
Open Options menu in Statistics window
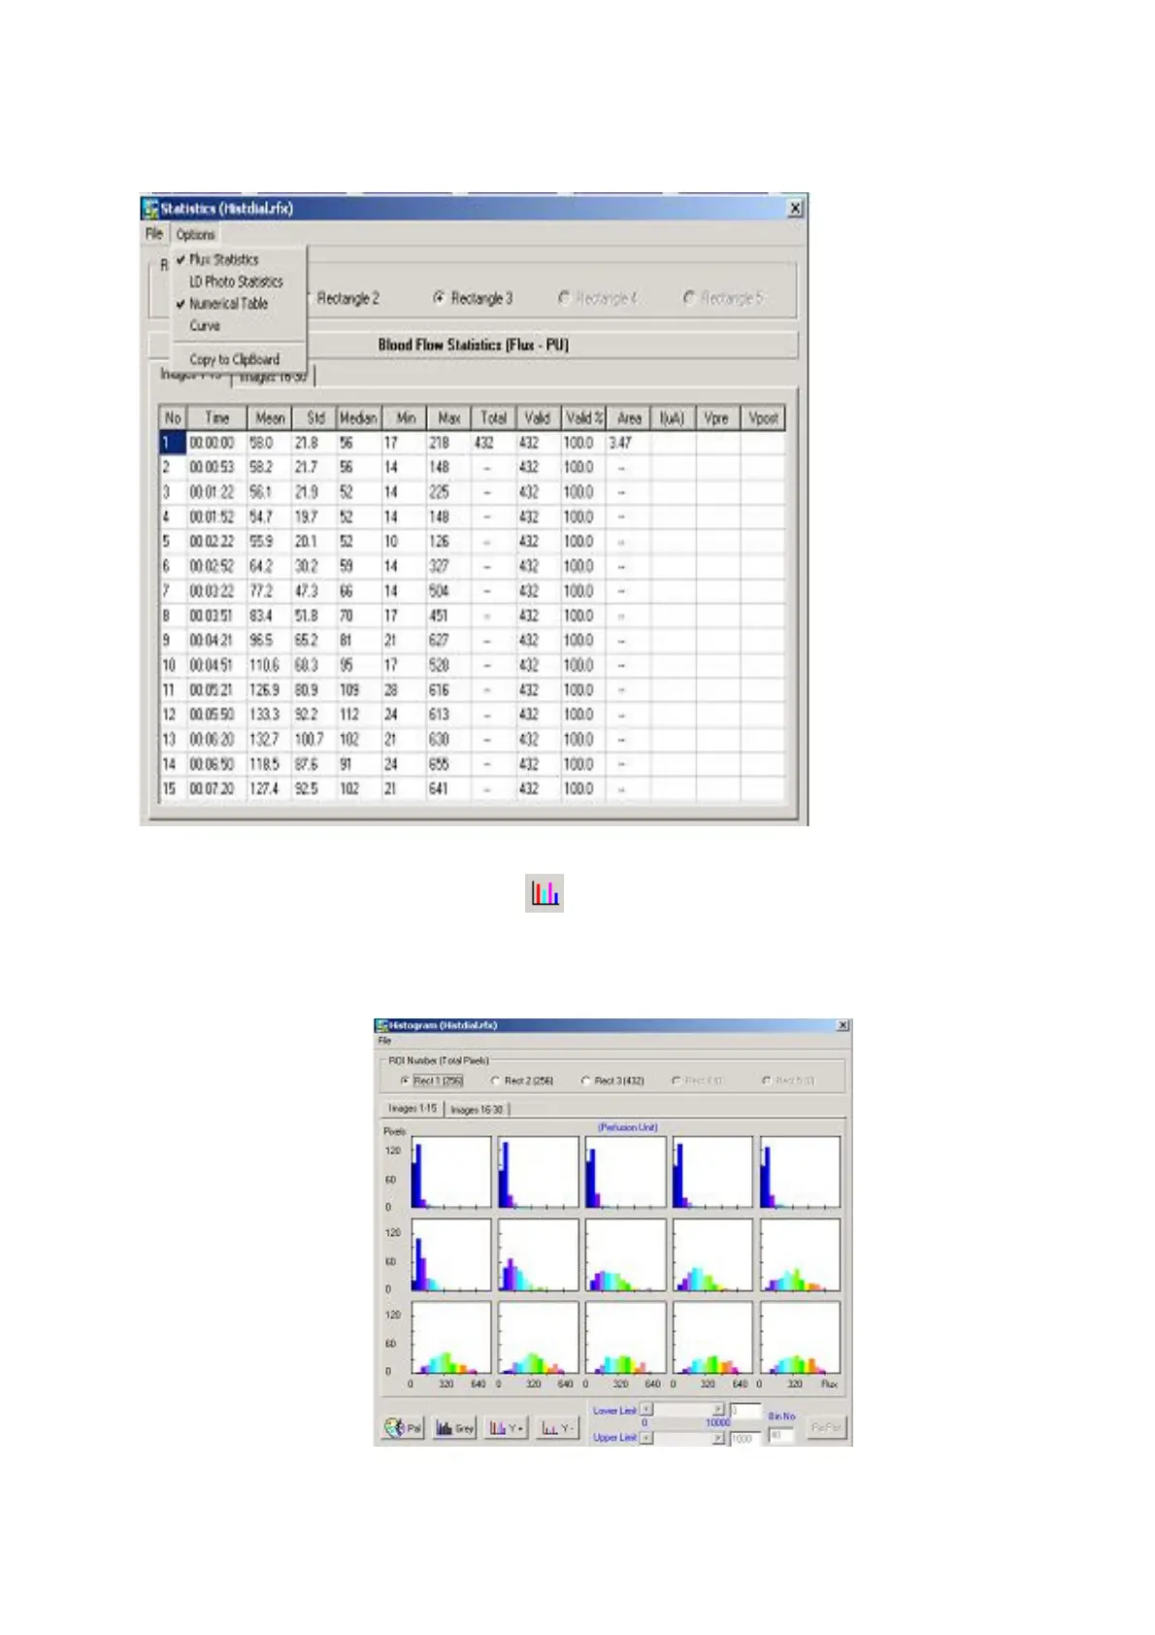[195, 234]
